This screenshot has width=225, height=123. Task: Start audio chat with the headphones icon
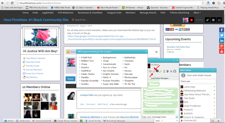(175, 71)
